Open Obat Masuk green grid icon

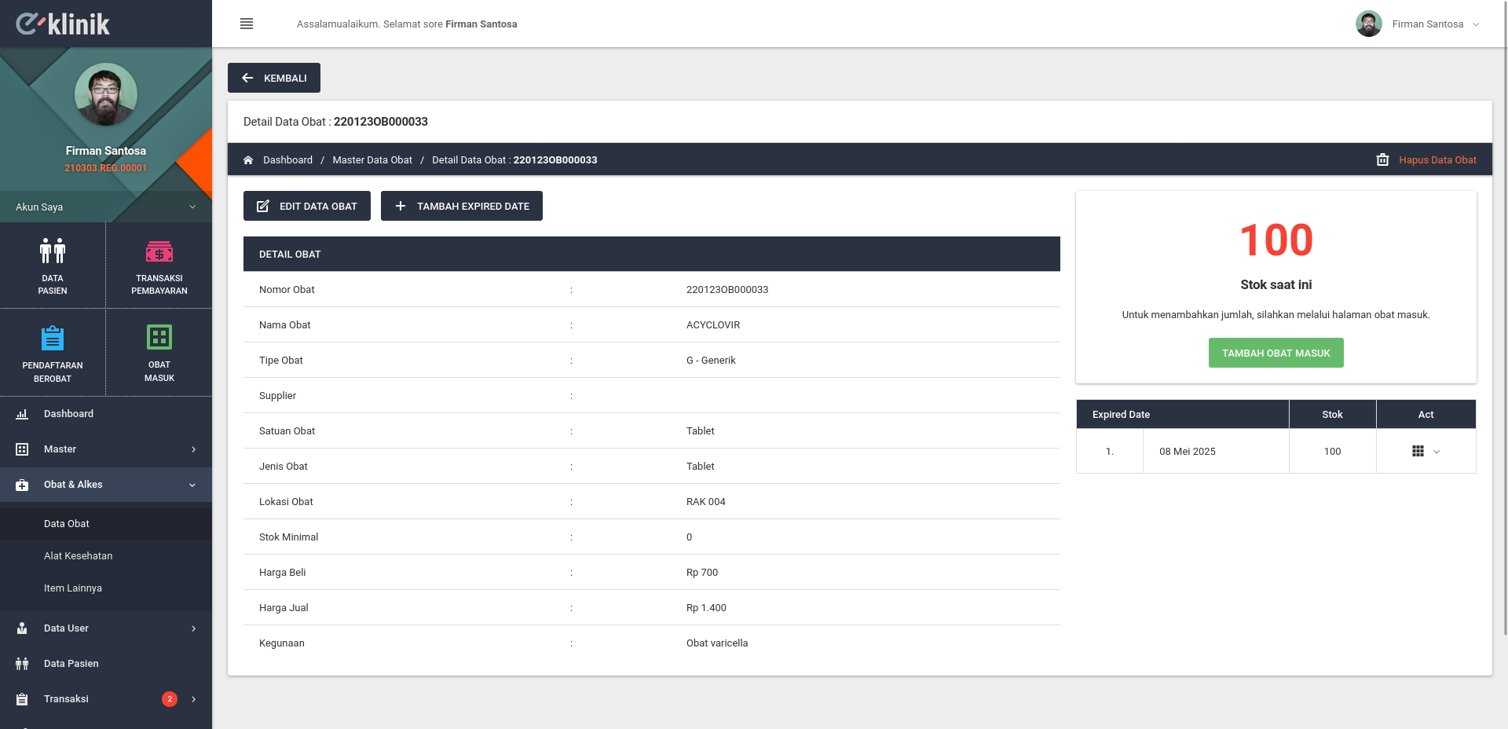(x=159, y=337)
